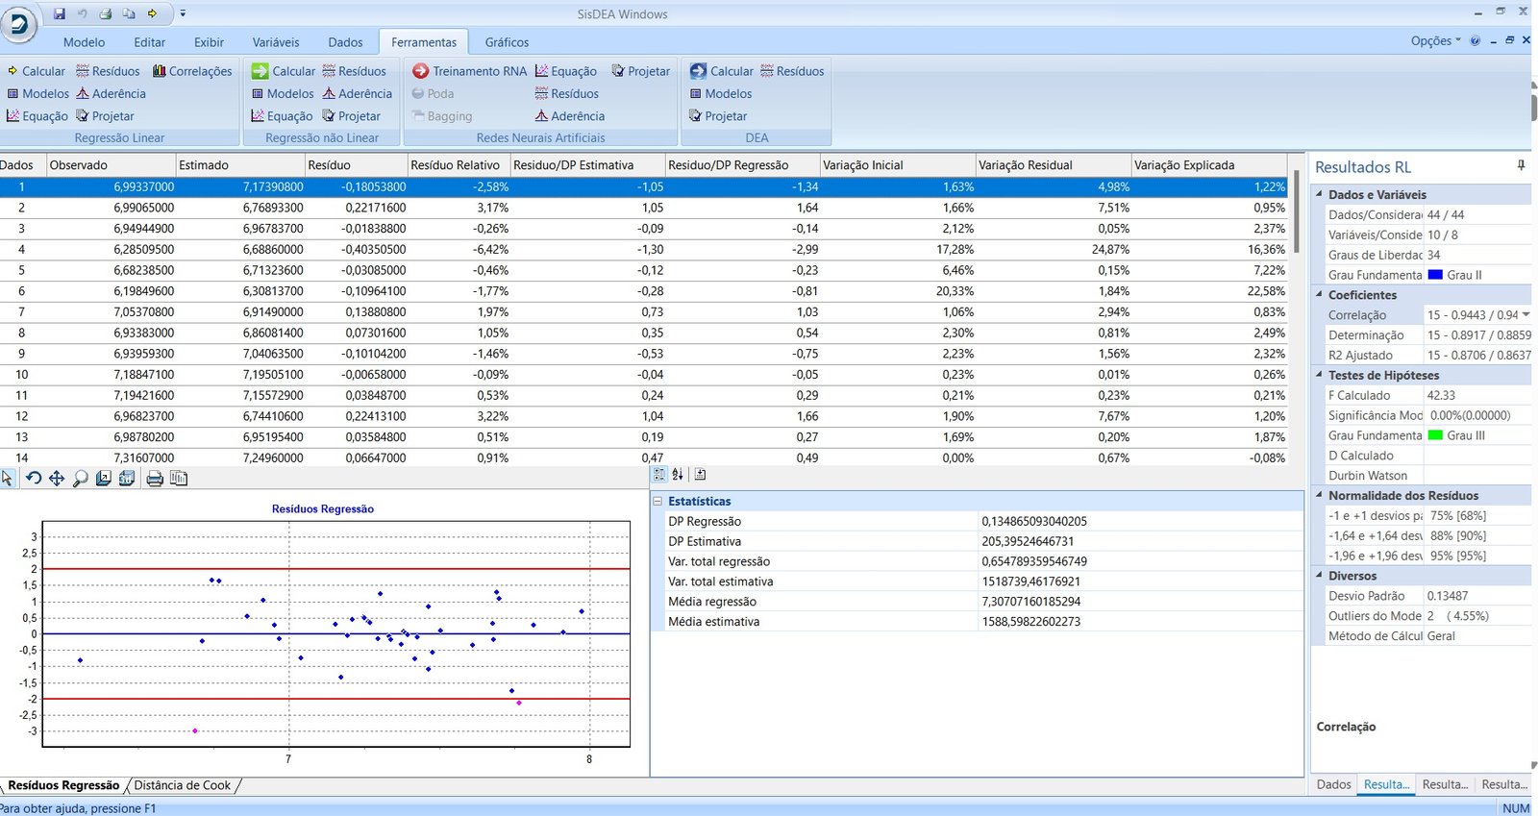Click the Observado column header

point(112,164)
